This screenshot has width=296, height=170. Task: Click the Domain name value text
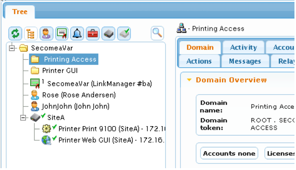(x=272, y=107)
